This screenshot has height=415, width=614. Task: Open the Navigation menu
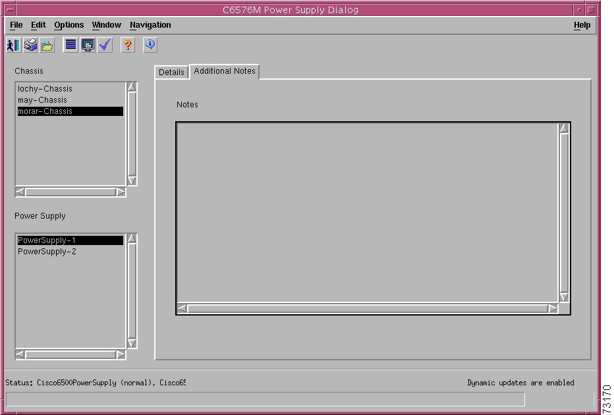click(150, 25)
